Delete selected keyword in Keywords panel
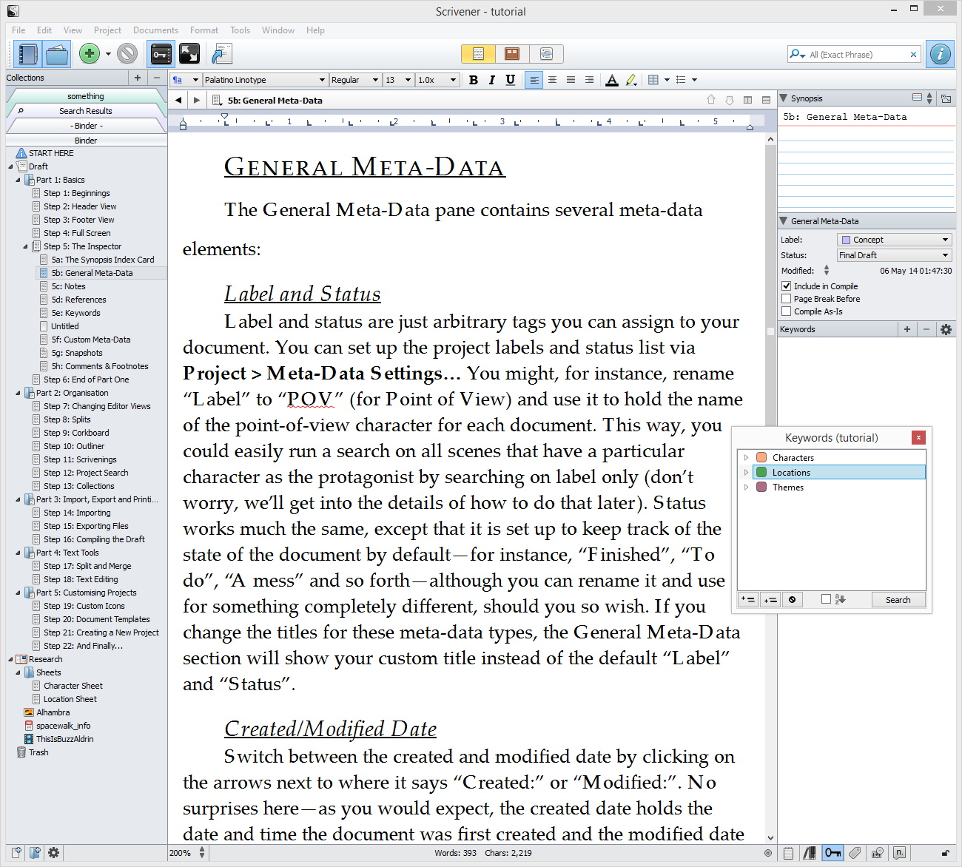 coord(792,600)
